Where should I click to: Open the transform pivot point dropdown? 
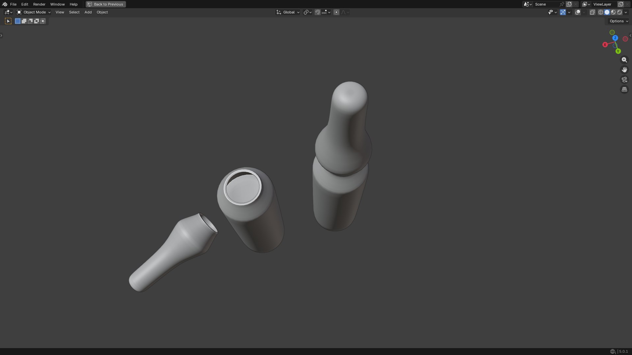point(307,12)
